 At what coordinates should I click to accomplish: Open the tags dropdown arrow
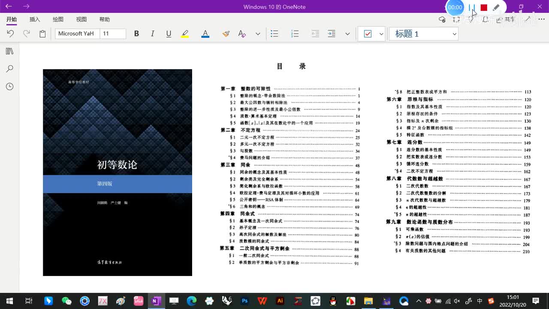tap(381, 34)
